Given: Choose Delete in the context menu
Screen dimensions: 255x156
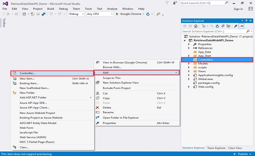Looking at the screenshot, I should point(137,108).
